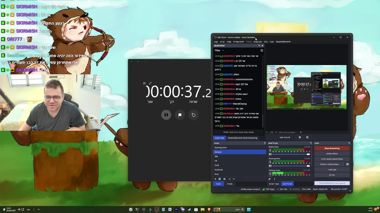This screenshot has width=380, height=213.
Task: Select the OmE scene
Action: tap(240, 165)
